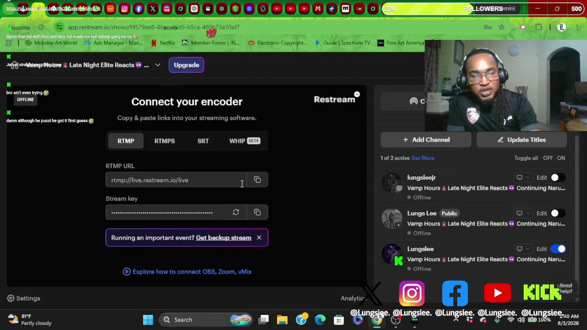Open the Electronic Copyright bookmark

click(277, 43)
